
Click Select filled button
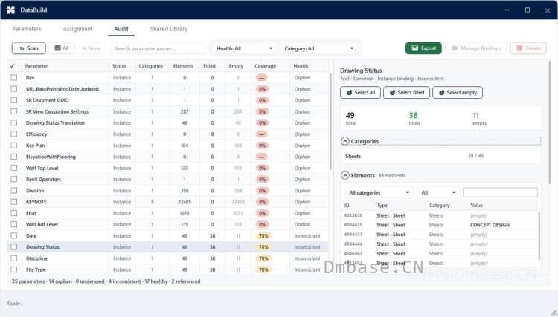[x=406, y=92]
